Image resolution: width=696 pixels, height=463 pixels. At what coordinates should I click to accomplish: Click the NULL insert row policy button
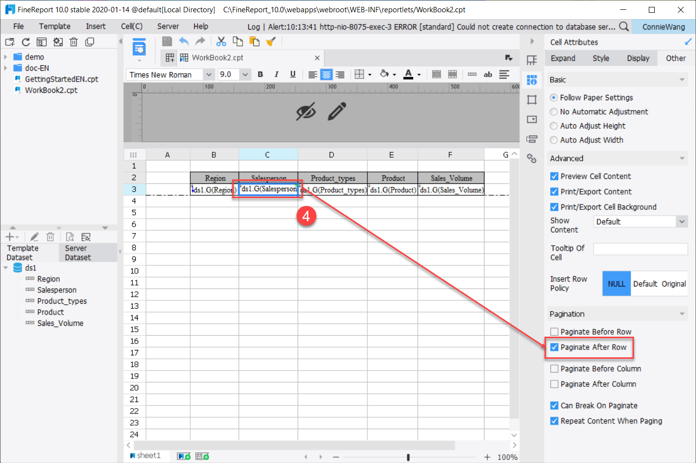616,284
